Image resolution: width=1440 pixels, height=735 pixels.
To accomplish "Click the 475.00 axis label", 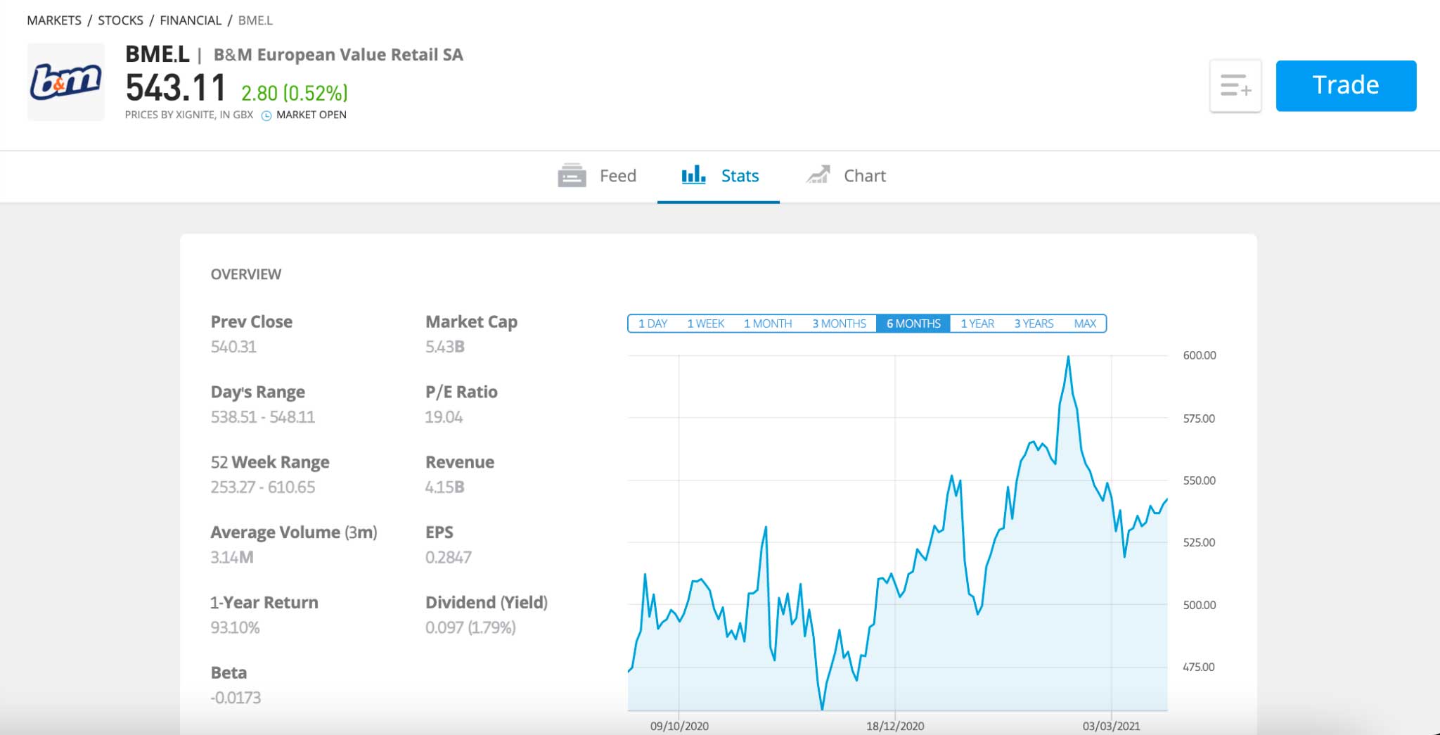I will point(1199,667).
